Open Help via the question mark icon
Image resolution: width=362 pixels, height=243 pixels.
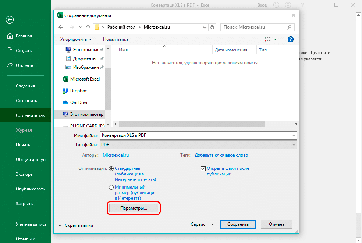click(290, 39)
